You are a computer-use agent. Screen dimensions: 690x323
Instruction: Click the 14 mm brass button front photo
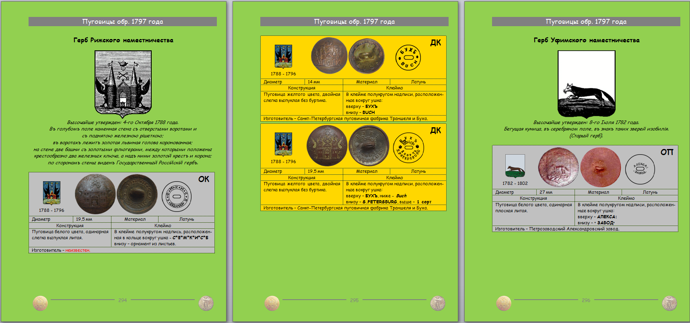point(329,56)
